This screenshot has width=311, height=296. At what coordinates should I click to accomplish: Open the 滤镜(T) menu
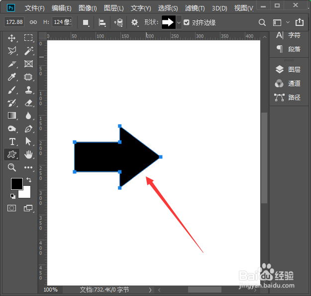(x=195, y=8)
